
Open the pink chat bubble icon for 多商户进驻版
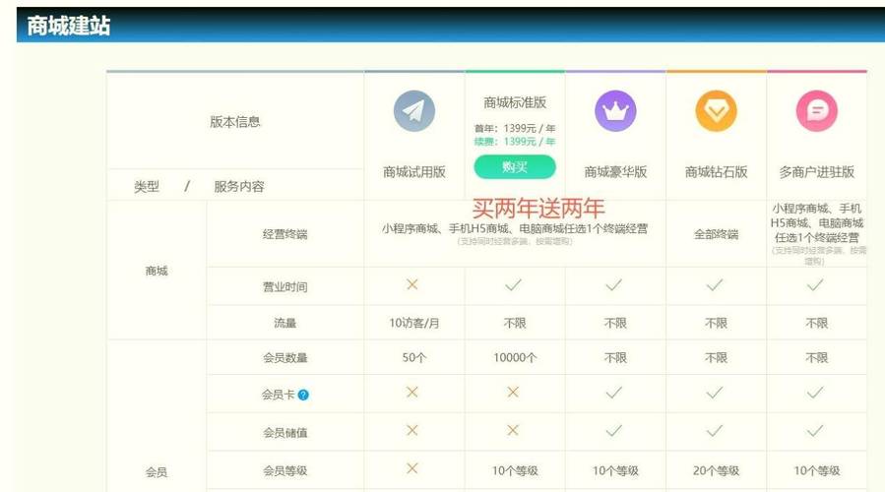816,111
